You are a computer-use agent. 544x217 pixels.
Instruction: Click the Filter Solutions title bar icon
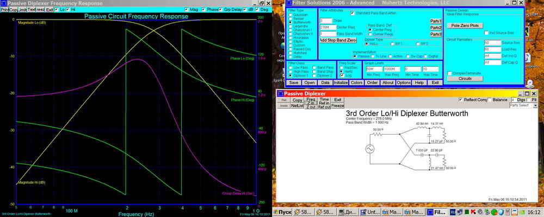point(289,3)
